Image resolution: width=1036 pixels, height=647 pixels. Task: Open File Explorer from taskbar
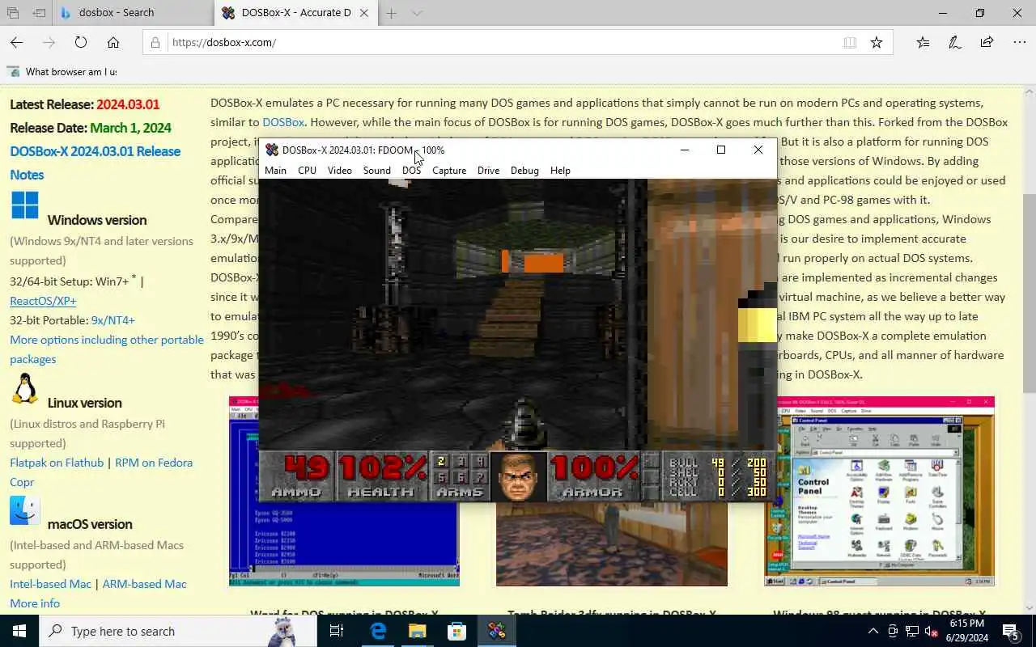pyautogui.click(x=417, y=631)
